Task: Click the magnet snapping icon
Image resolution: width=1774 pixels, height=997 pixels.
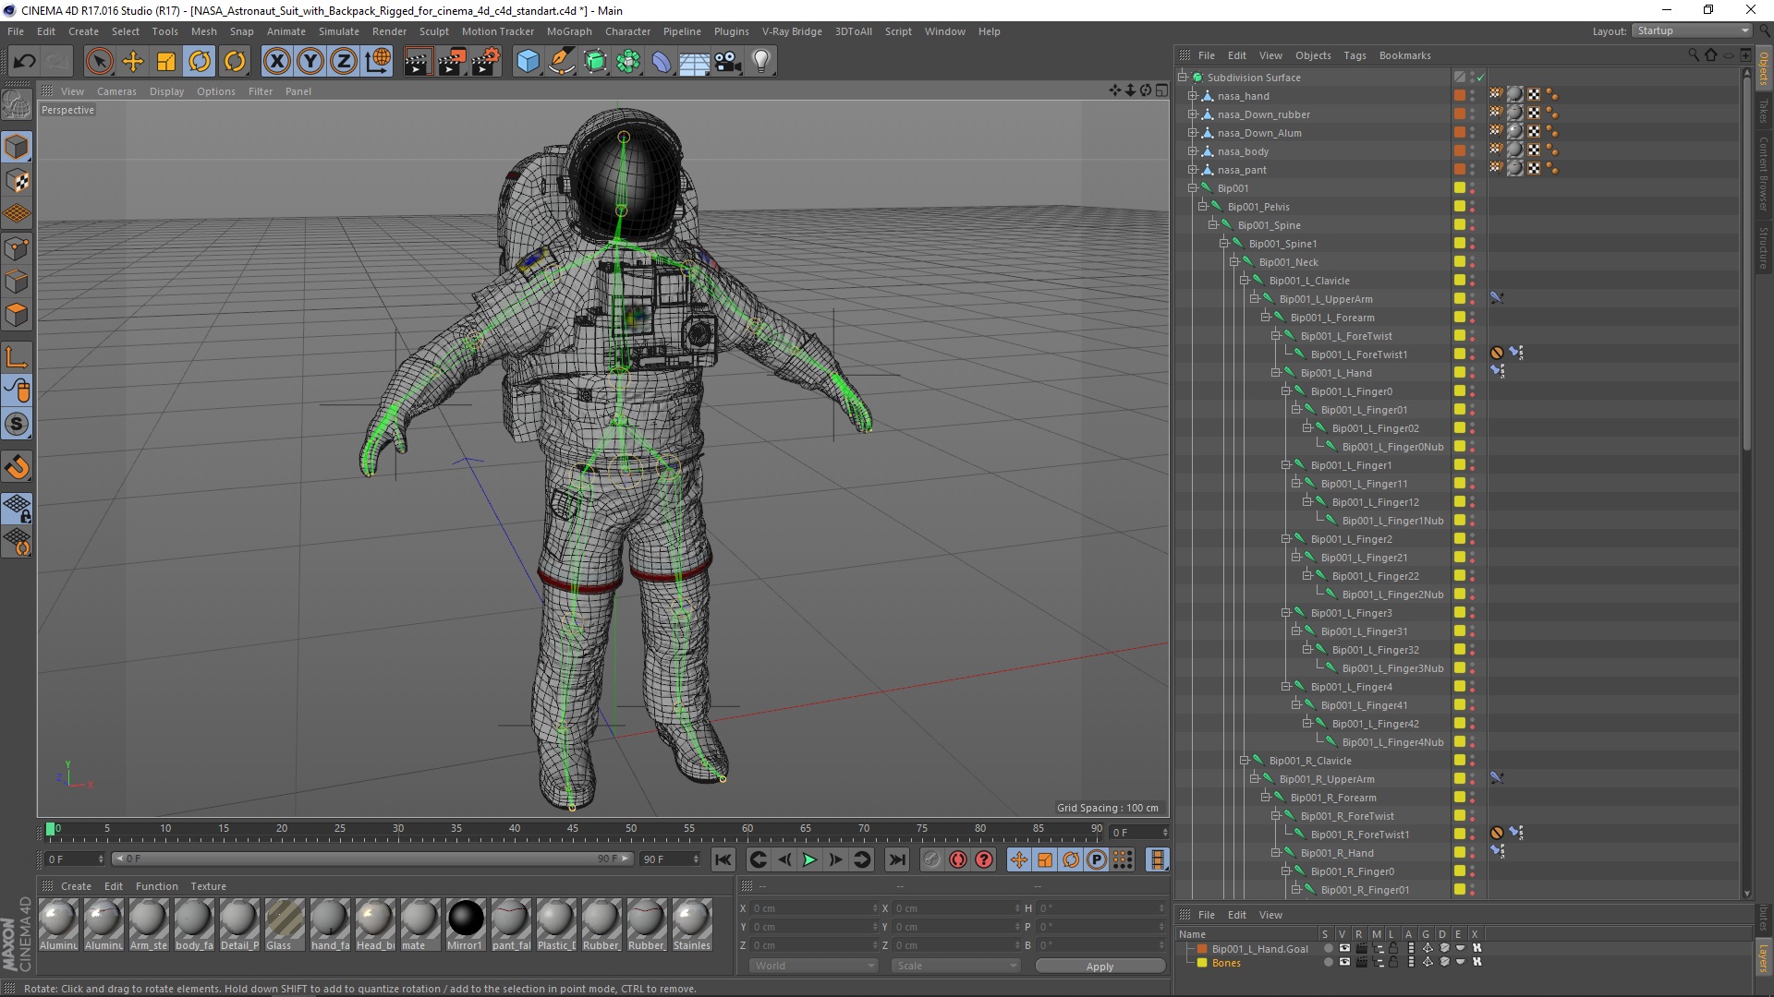Action: (x=17, y=467)
